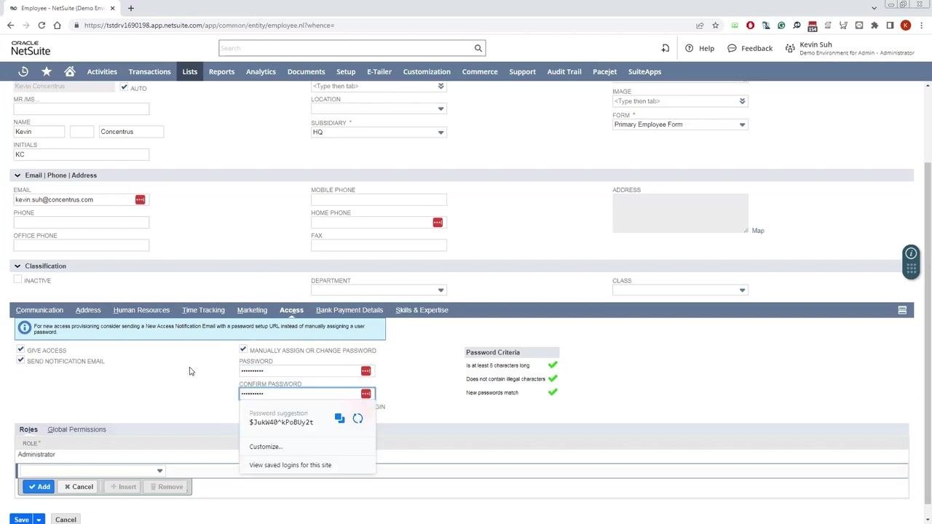
Task: Open the Customization menu
Action: (427, 71)
